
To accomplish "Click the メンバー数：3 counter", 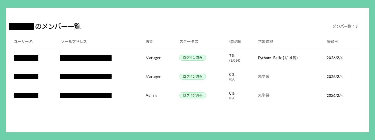I will point(345,27).
